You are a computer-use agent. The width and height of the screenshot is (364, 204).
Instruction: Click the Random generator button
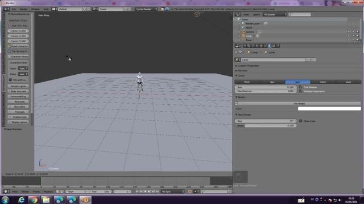coord(18,86)
